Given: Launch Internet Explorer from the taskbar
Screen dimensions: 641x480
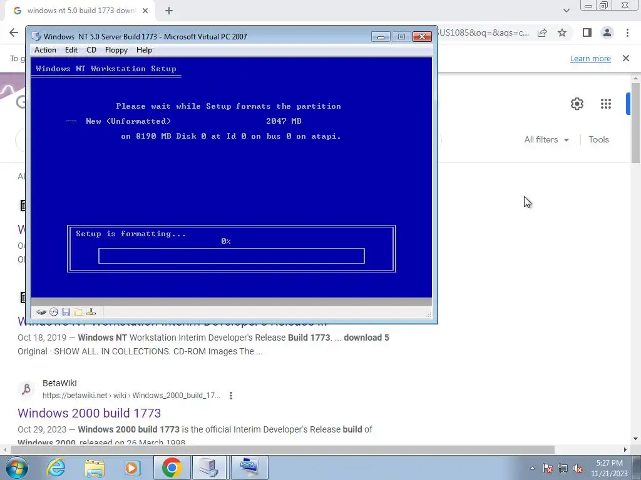Looking at the screenshot, I should coord(56,467).
